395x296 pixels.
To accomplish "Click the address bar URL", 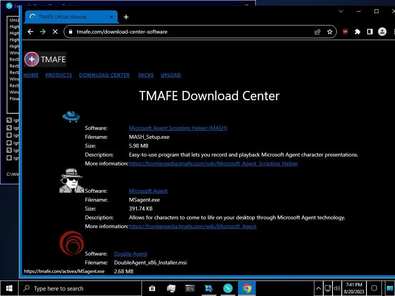I will pyautogui.click(x=122, y=32).
